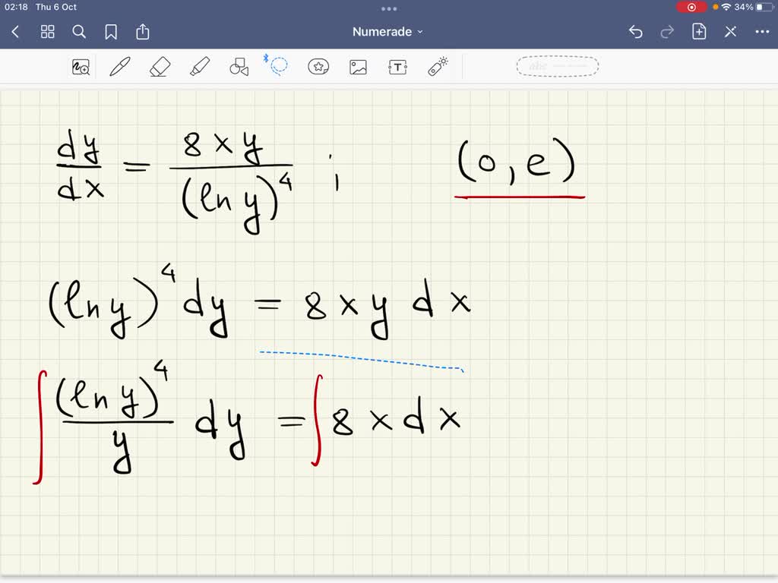Select the Pen tool
778x583 pixels.
click(119, 67)
